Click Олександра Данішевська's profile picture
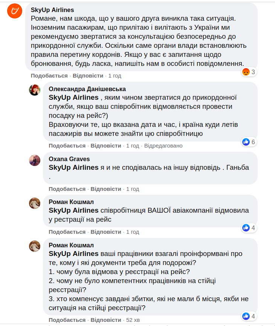Viewport: 275px width, 326px height. pos(35,90)
